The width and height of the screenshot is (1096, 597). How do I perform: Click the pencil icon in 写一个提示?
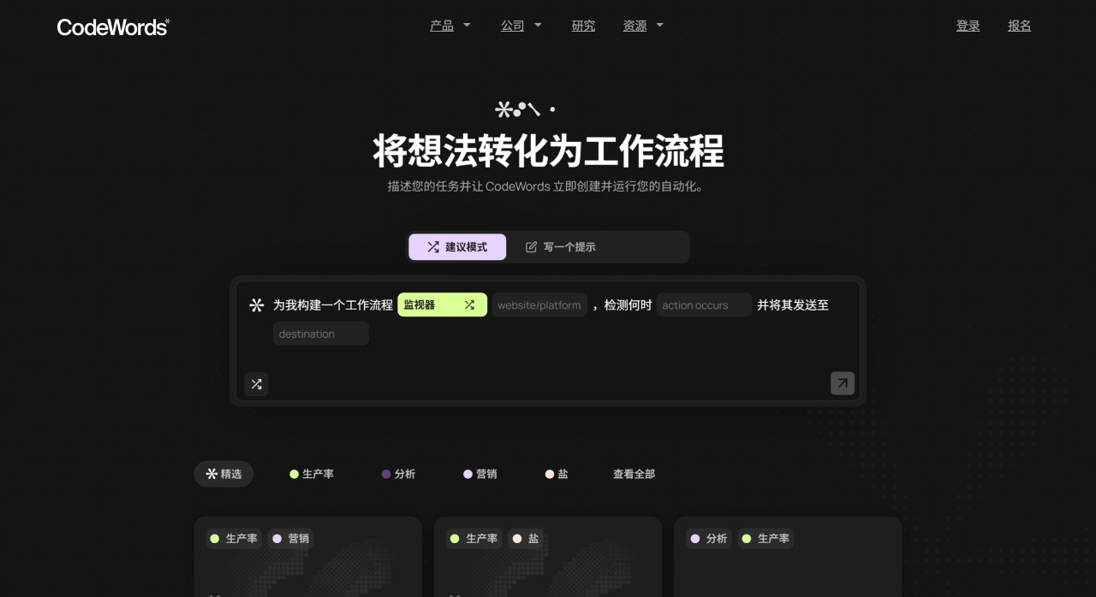(531, 247)
